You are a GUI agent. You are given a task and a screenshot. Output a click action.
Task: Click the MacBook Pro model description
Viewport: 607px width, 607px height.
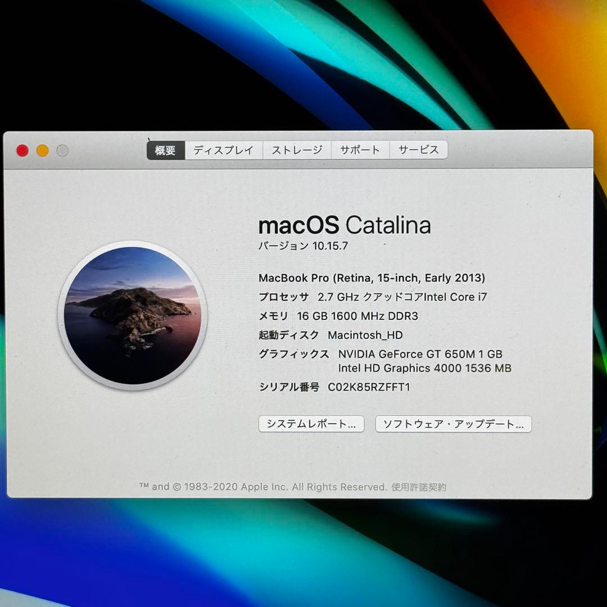[372, 278]
